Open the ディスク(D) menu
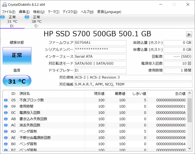Image resolution: width=195 pixels, height=154 pixels. 70,12
